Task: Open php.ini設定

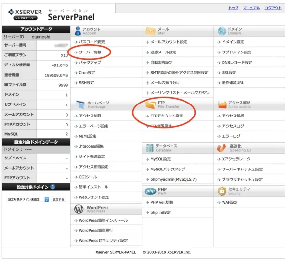Action: [160, 212]
